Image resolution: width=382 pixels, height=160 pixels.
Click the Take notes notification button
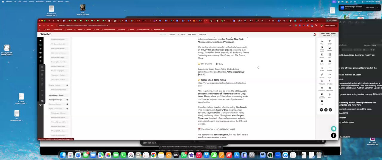[x=370, y=7]
